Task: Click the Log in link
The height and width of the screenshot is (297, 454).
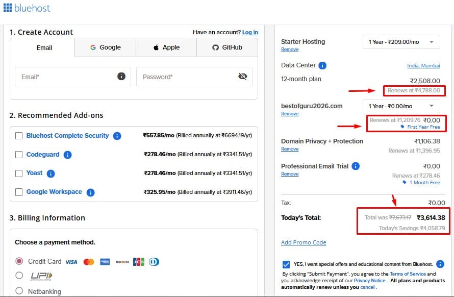Action: [250, 32]
